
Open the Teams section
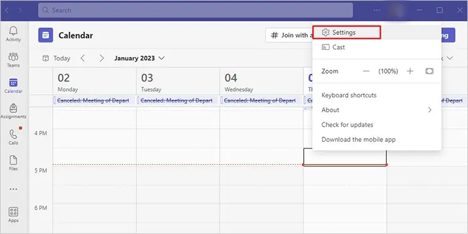coord(14,60)
